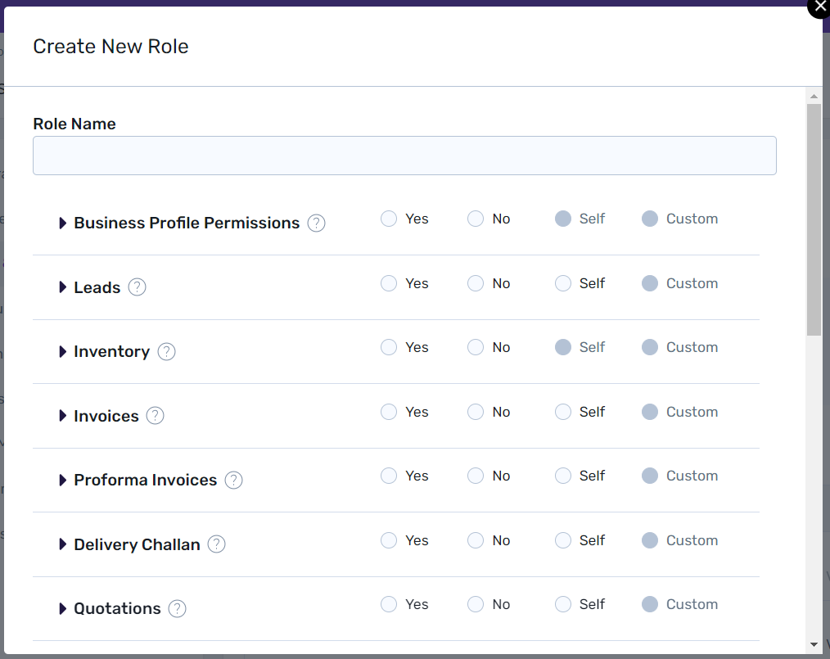The width and height of the screenshot is (830, 659).
Task: Open the Inventory help tooltip icon
Action: coord(167,352)
